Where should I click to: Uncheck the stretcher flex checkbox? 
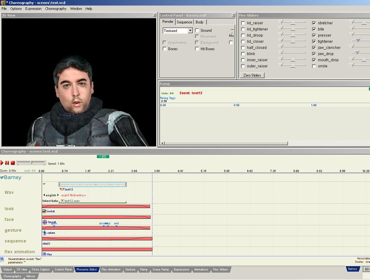pos(314,23)
